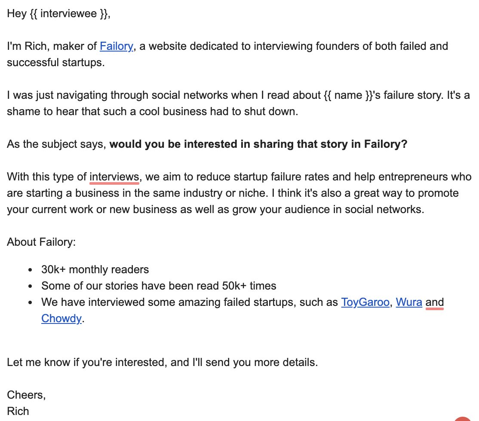Click the "Rich" signature at the end
The image size is (479, 421).
coord(18,411)
